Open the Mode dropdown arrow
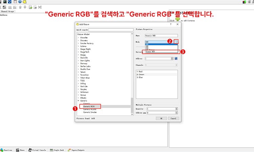This screenshot has height=152, width=254. point(176,42)
